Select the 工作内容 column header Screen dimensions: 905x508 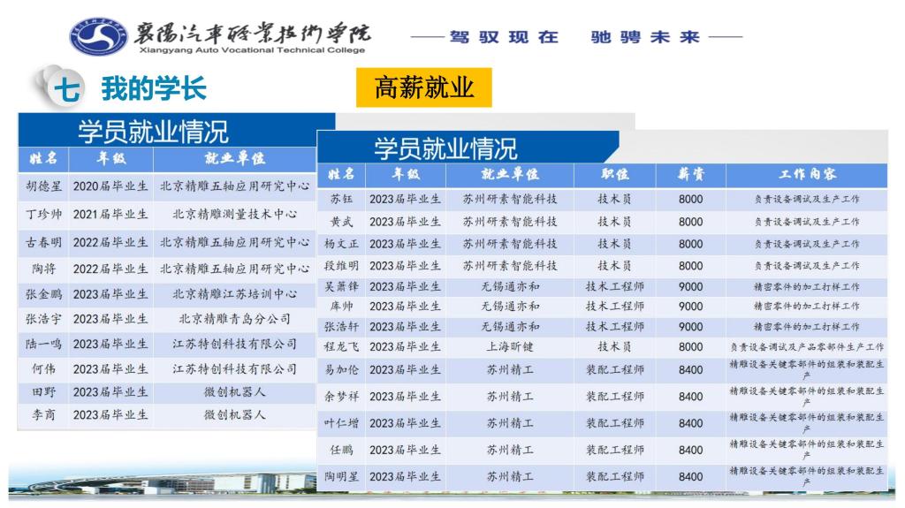[806, 174]
